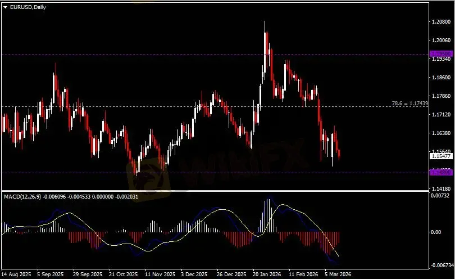Click date label 5 Mar 2026
Viewport: 455px width, 279px height.
[338, 274]
